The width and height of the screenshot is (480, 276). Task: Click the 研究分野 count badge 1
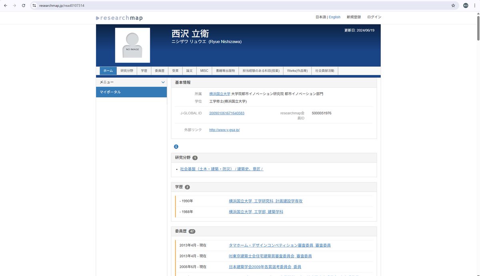click(x=195, y=158)
